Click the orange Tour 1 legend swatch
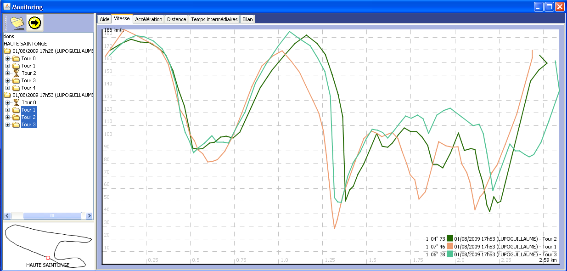Viewport: 567px width, 271px height. (450, 246)
